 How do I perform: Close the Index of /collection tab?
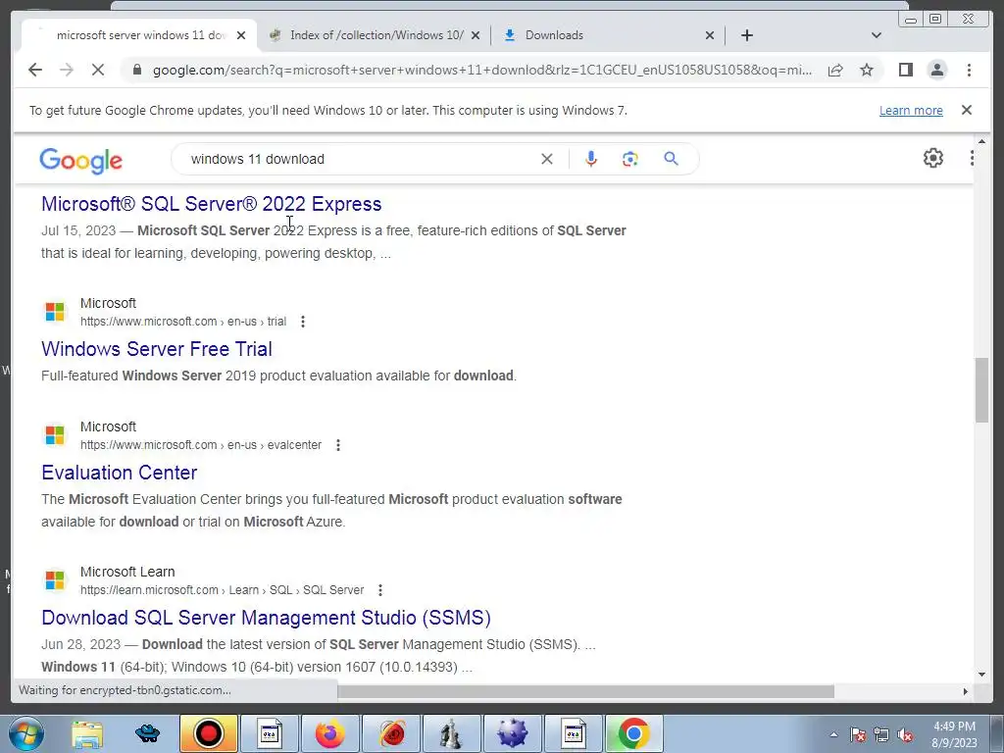(476, 36)
